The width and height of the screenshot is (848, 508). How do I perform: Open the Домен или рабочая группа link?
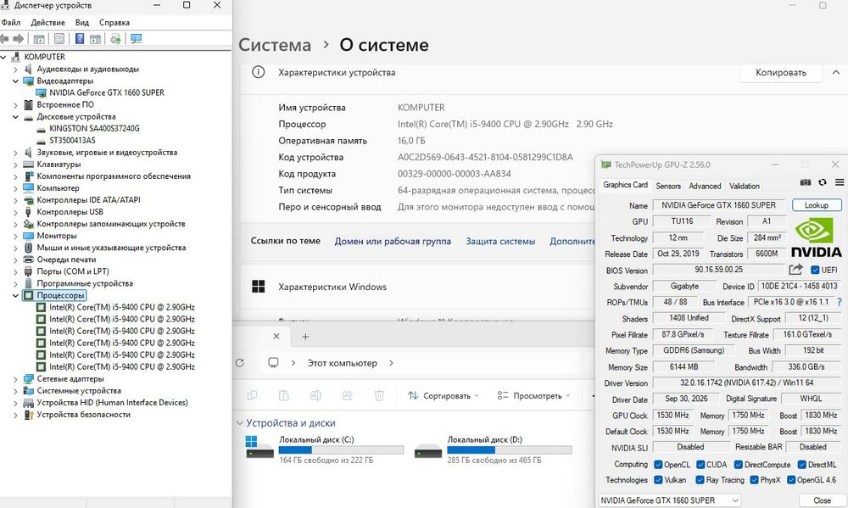(x=393, y=242)
